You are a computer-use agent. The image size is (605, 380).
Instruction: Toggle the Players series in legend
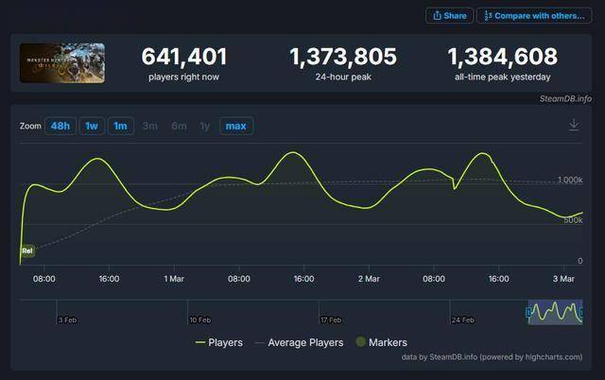click(x=219, y=342)
